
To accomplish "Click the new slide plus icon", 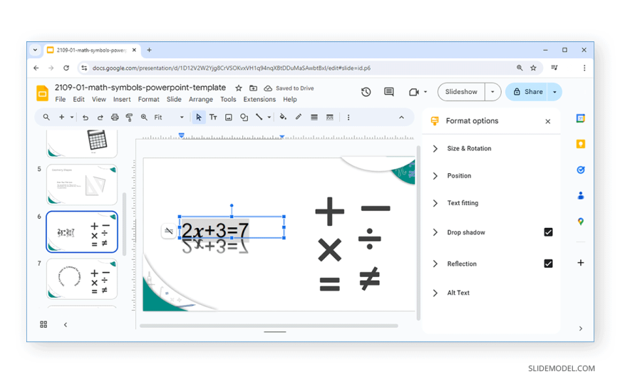I will [62, 118].
